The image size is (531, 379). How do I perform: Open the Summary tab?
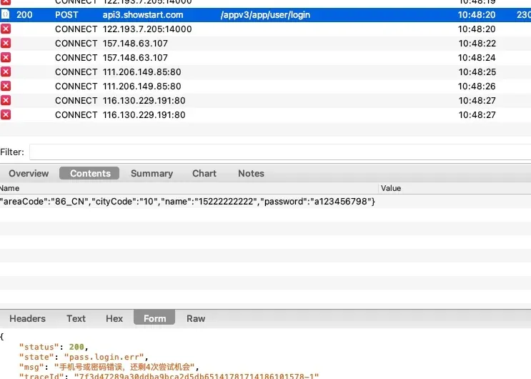coord(152,173)
